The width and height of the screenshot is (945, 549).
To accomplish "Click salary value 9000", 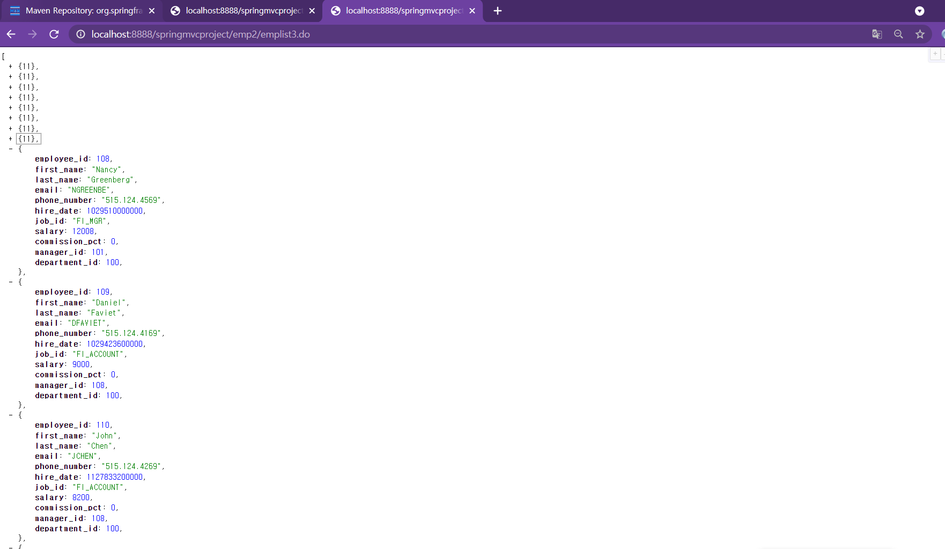I will click(x=81, y=364).
